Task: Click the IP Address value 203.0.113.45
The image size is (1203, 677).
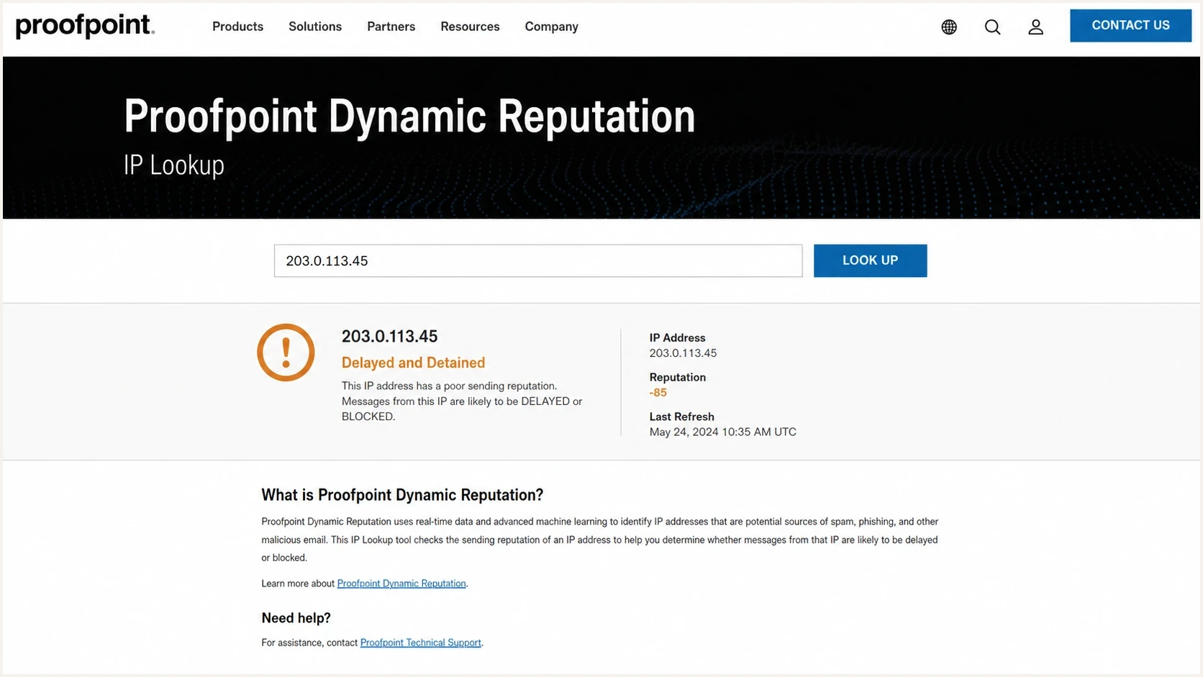Action: [x=683, y=353]
